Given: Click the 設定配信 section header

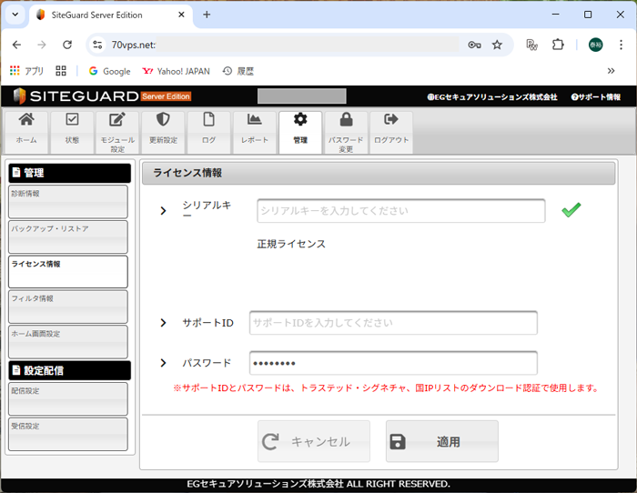Looking at the screenshot, I should tap(70, 370).
